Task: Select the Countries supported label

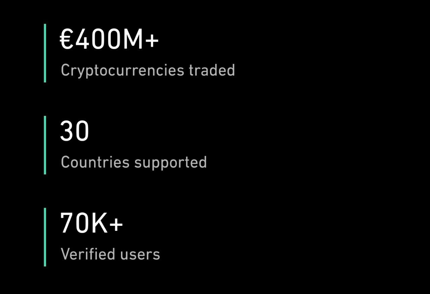Action: (133, 162)
